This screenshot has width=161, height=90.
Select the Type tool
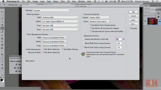pos(2,61)
